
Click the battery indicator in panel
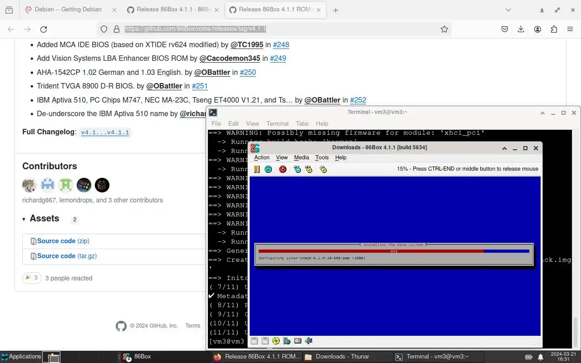pos(529,357)
